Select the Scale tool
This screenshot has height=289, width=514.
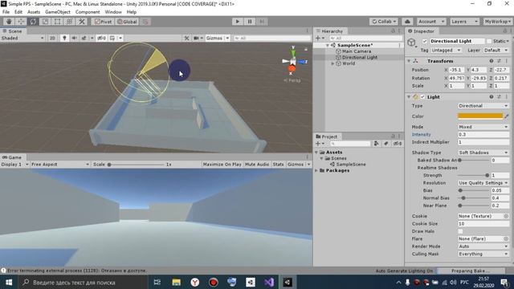pyautogui.click(x=45, y=22)
